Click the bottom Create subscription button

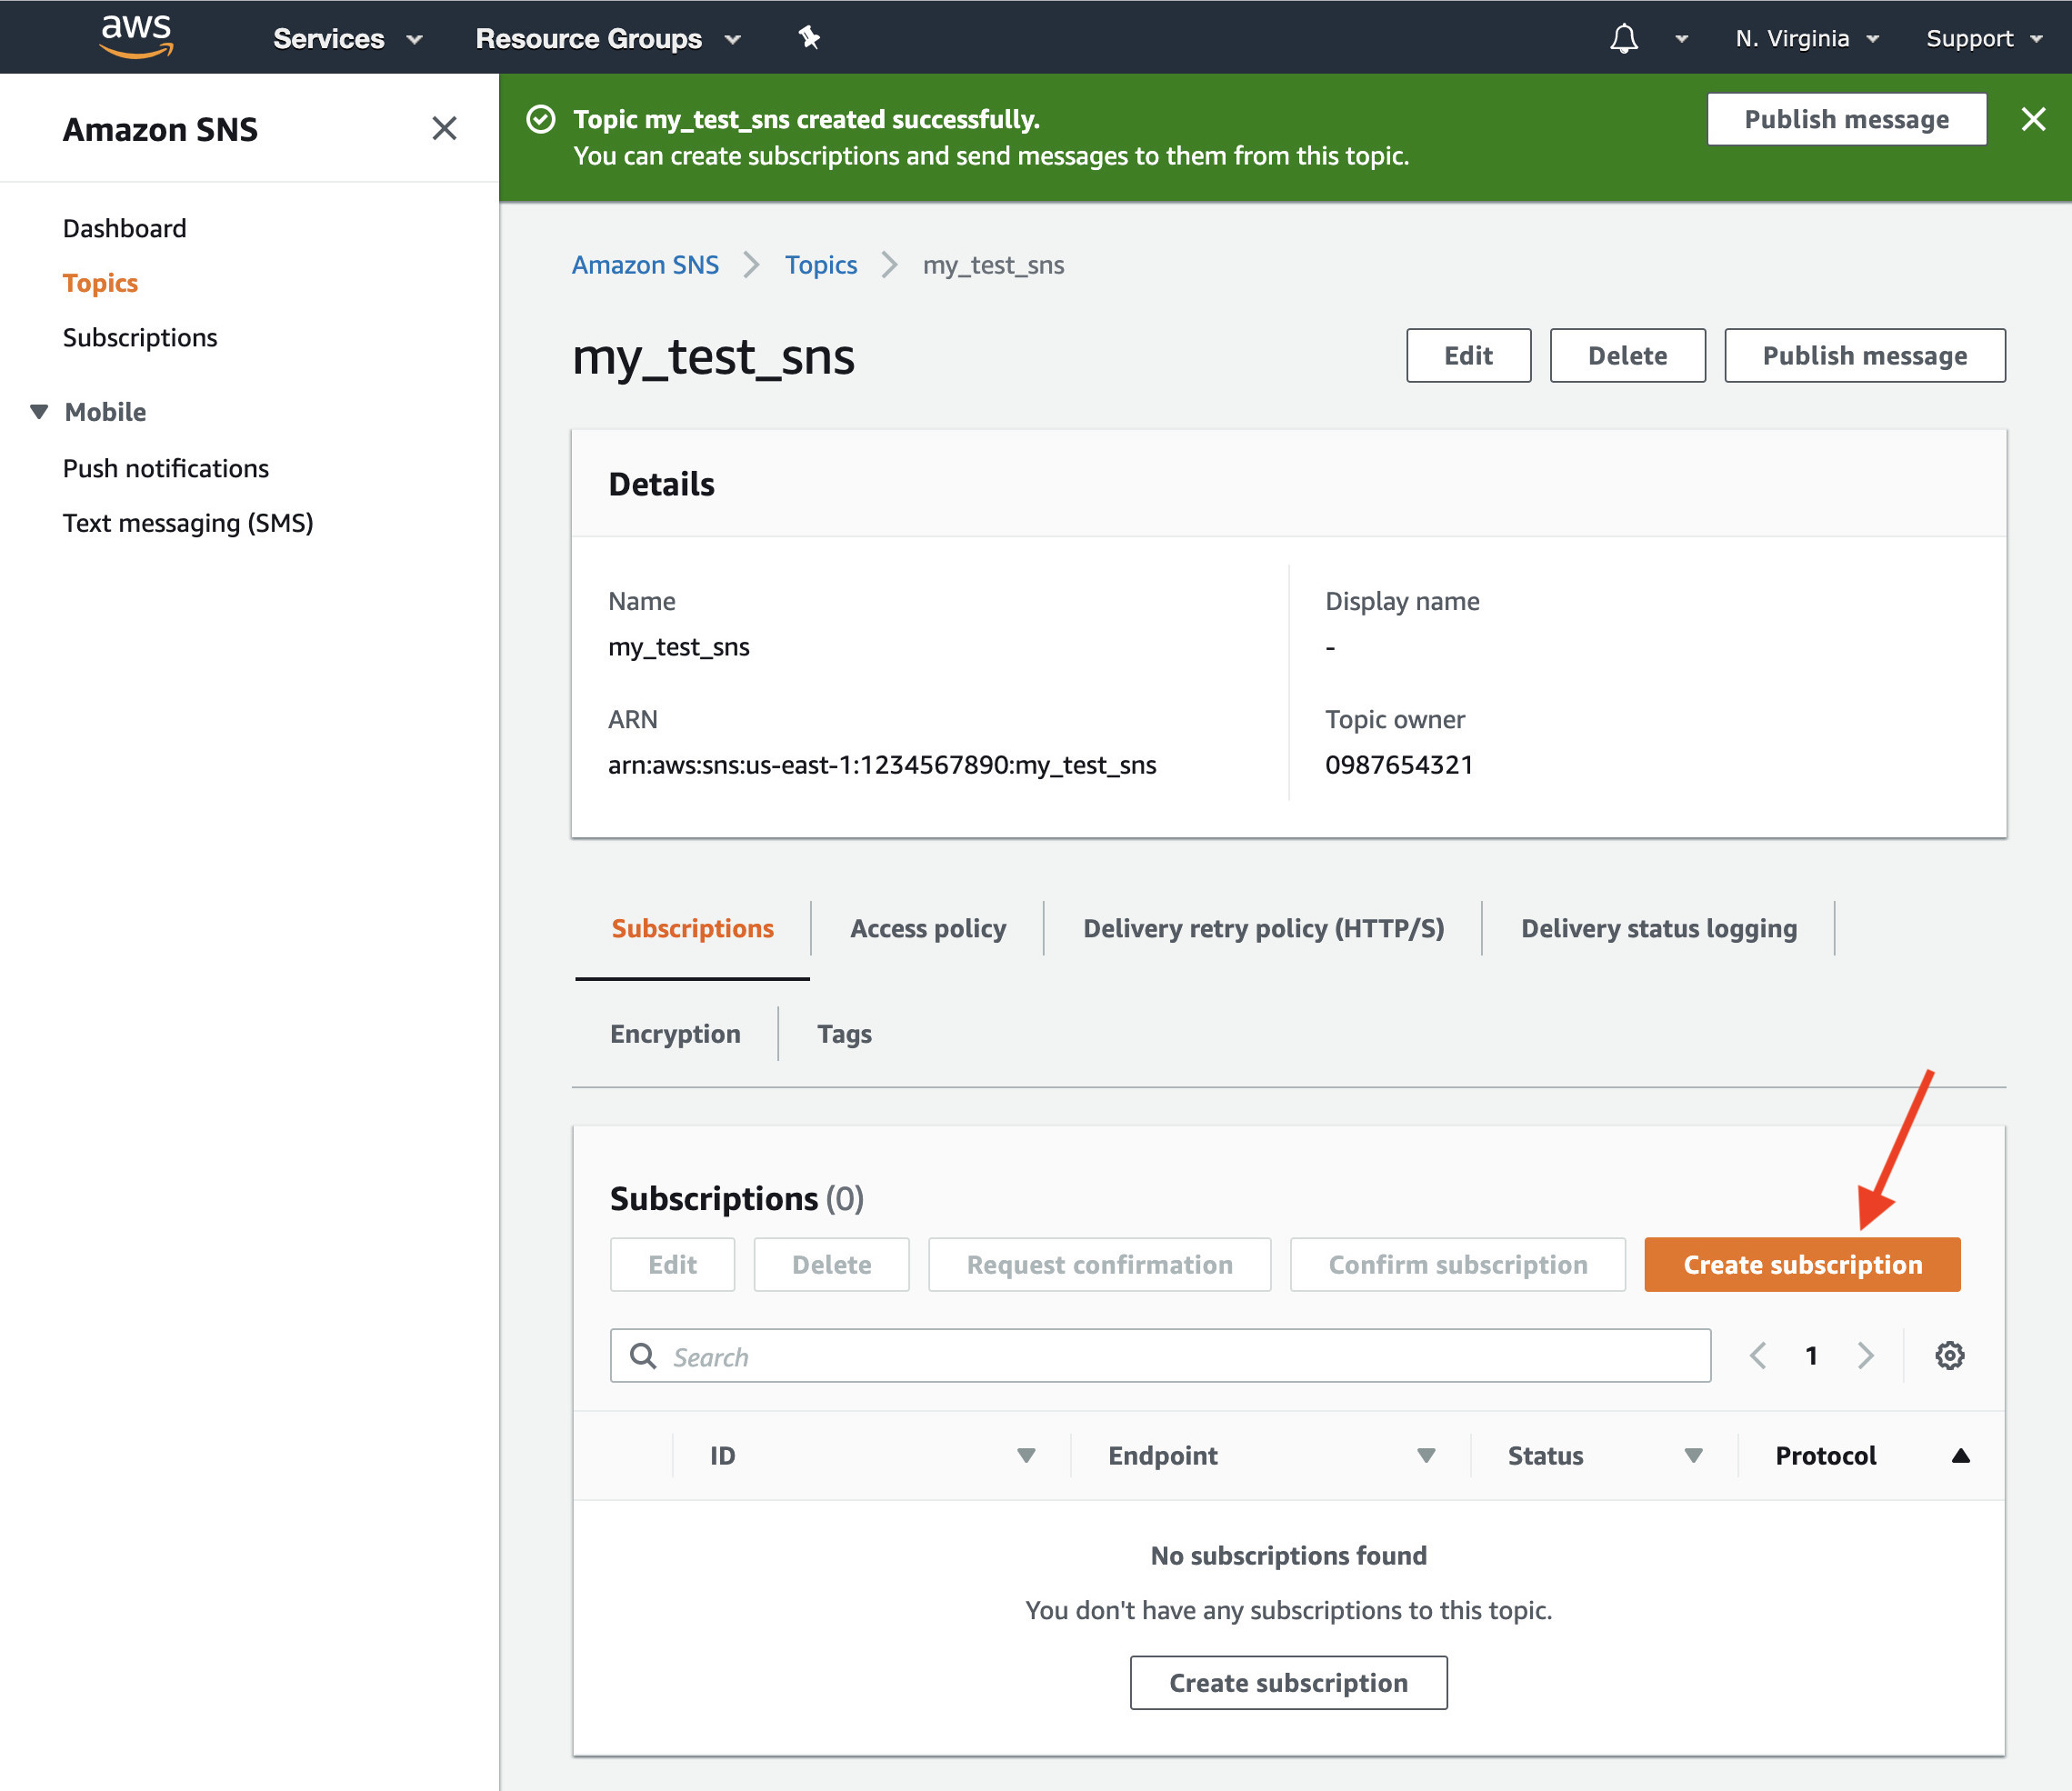pyautogui.click(x=1288, y=1682)
